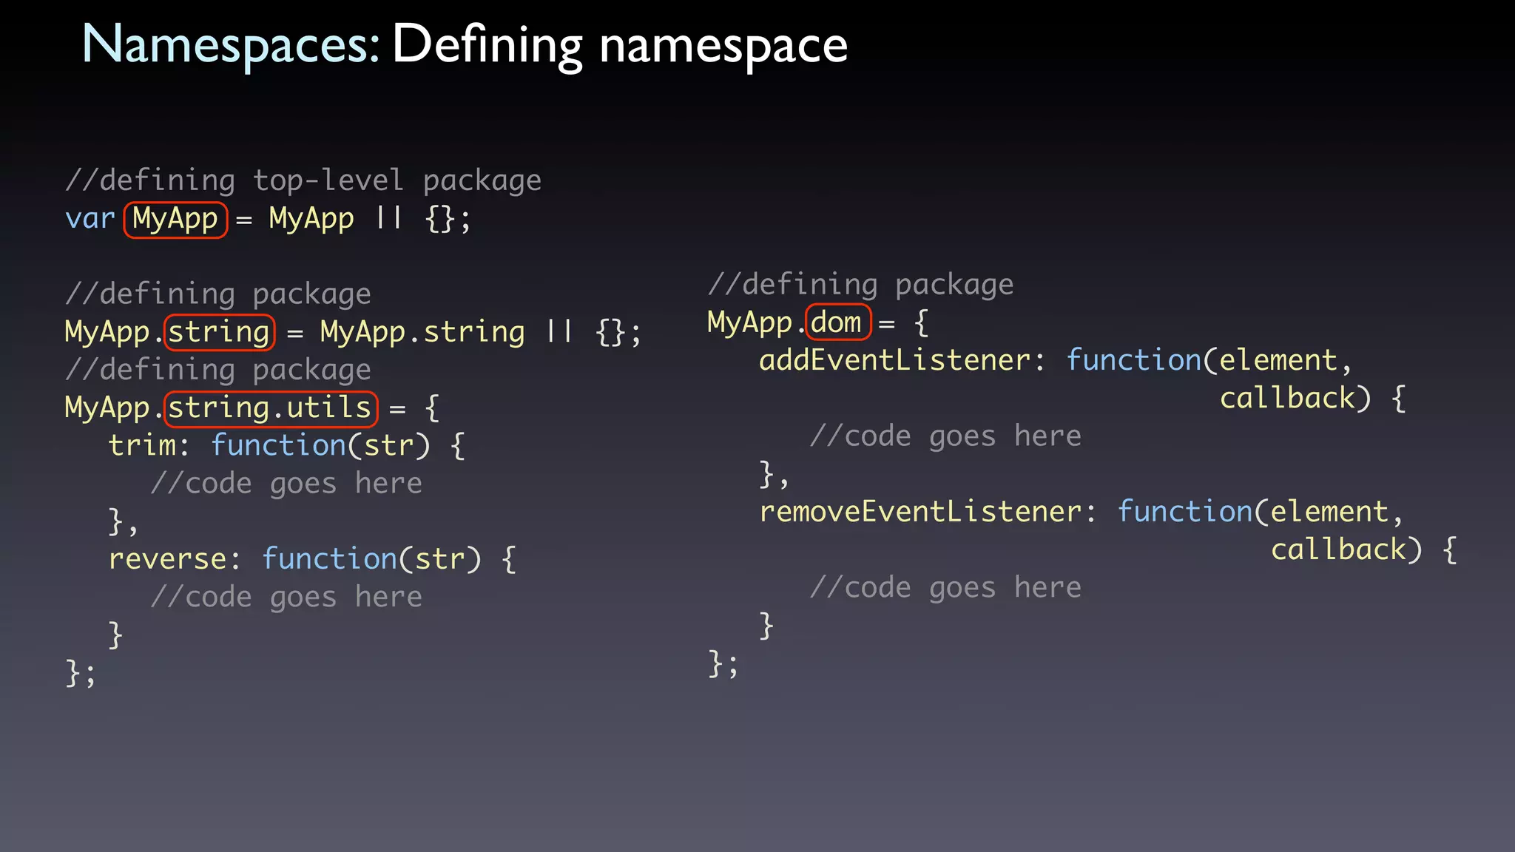Click the line 'MyApp.dom = {'
The height and width of the screenshot is (852, 1515).
[x=818, y=323]
